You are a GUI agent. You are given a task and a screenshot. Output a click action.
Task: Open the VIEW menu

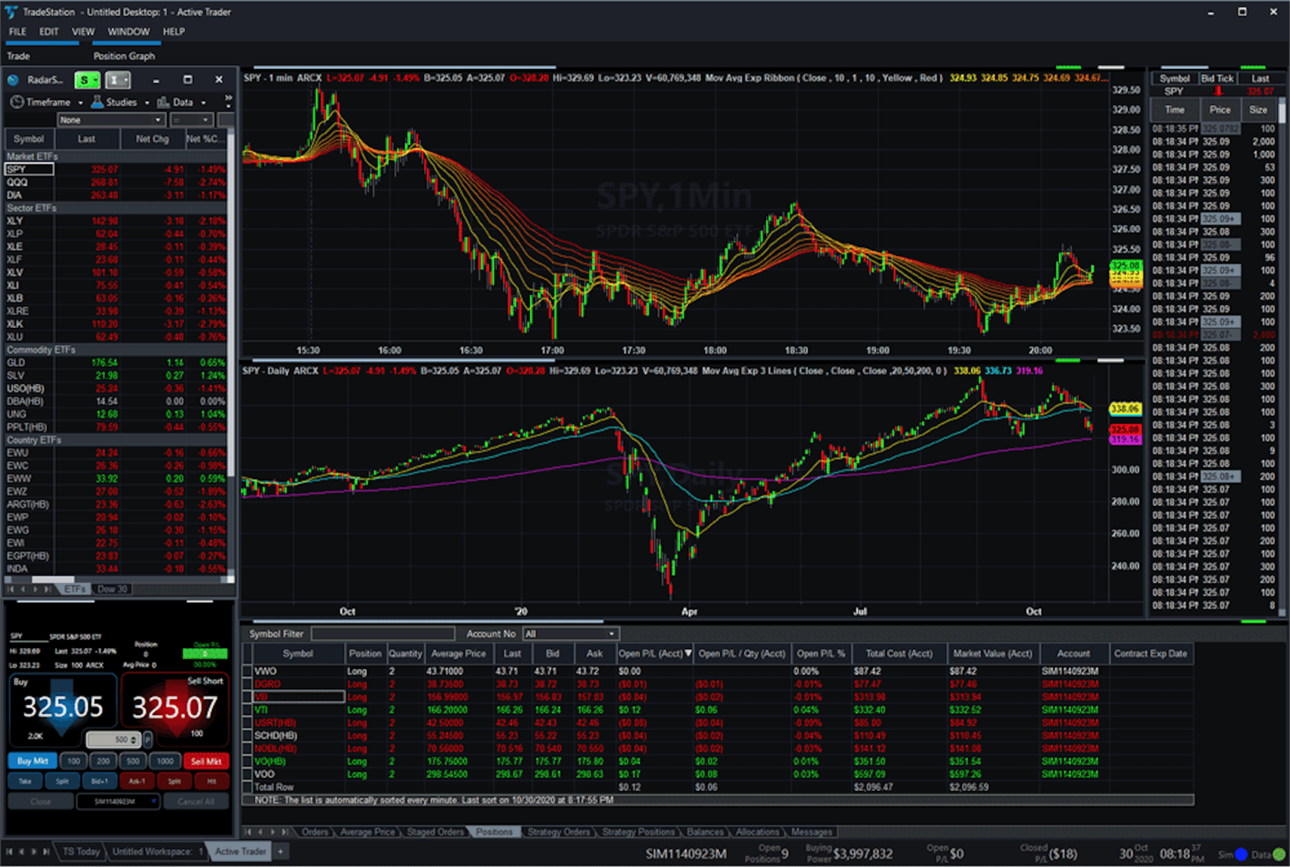(83, 31)
